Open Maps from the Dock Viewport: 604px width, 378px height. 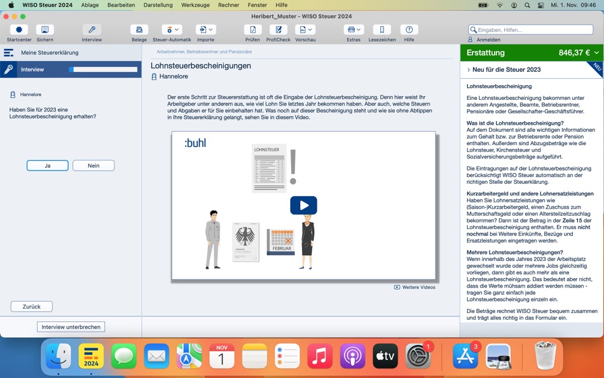(189, 356)
